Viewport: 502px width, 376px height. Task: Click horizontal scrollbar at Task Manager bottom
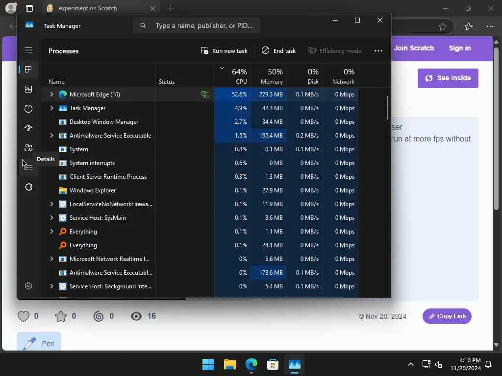tap(101, 299)
